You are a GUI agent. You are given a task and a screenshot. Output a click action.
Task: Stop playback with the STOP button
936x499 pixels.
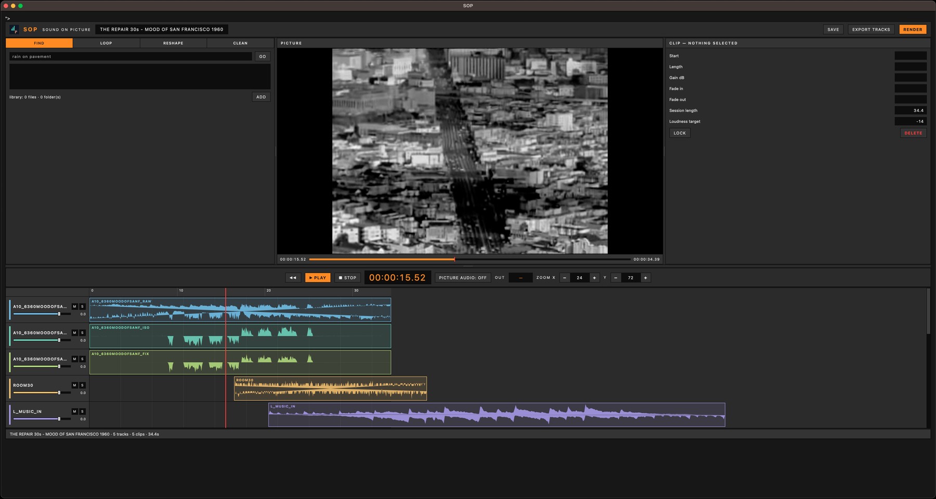click(x=347, y=278)
